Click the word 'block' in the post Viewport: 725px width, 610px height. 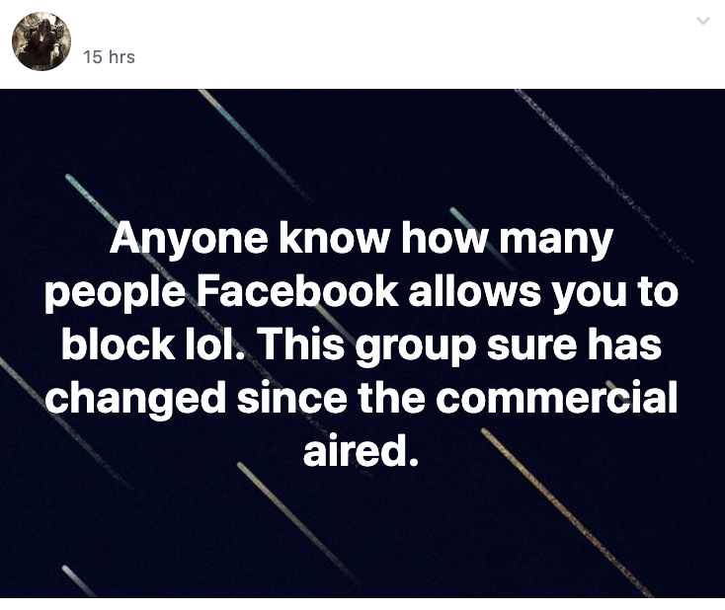coord(117,344)
